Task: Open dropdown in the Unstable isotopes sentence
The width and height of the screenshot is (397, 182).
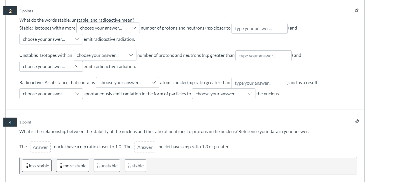Action: pyautogui.click(x=105, y=55)
